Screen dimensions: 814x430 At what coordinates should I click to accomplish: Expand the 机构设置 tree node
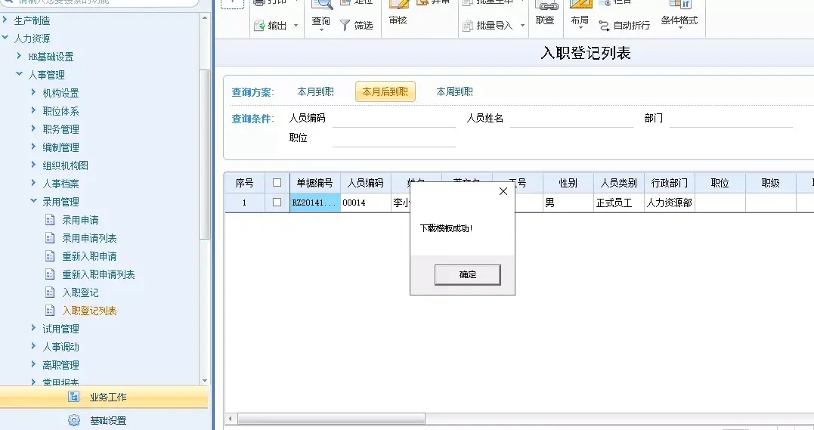34,92
